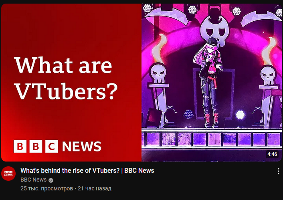The height and width of the screenshot is (200, 283).
Task: Click the BBC News round channel avatar
Action: (x=8, y=174)
